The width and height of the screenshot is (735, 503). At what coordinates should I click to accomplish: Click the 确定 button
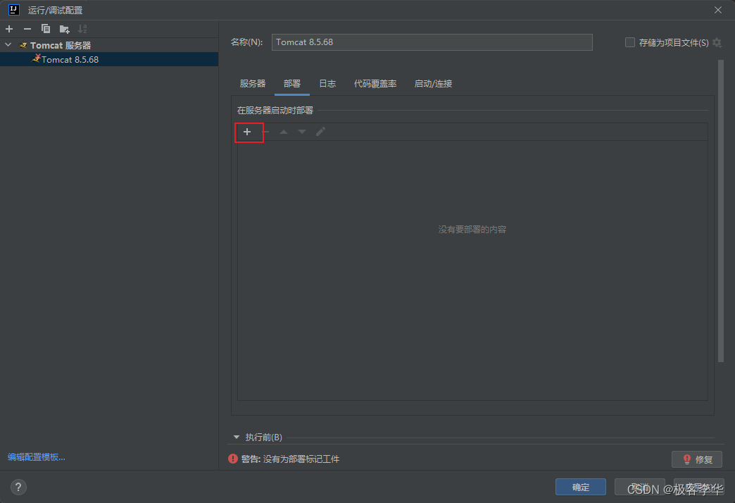(580, 487)
